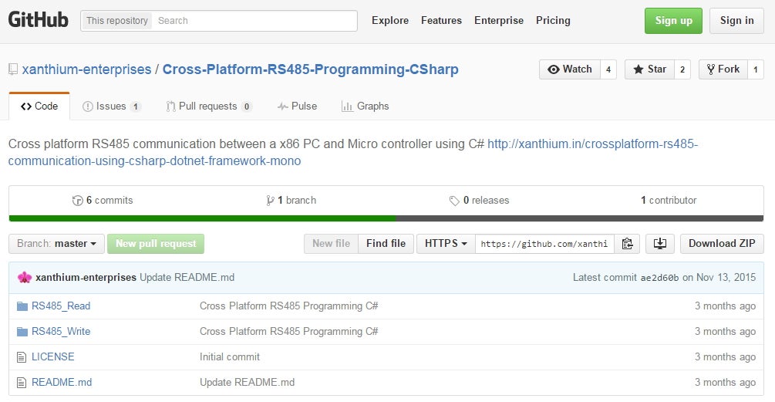Click the clone URL text field
775x402 pixels.
(544, 244)
